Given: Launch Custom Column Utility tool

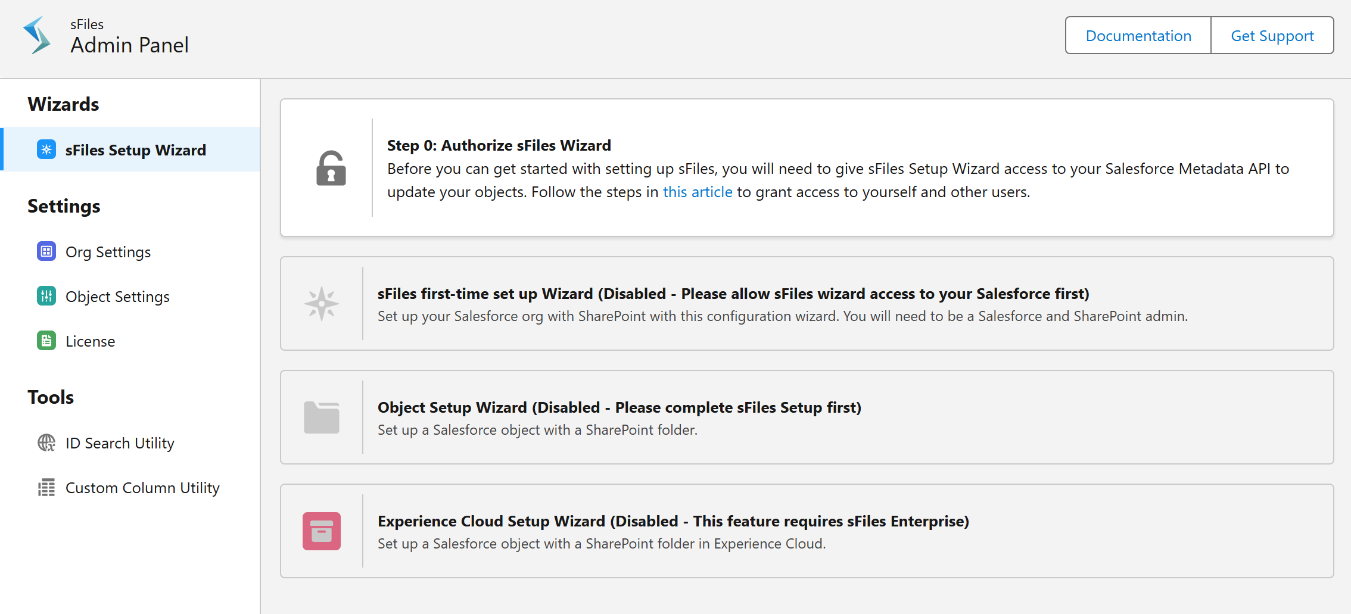Looking at the screenshot, I should coord(142,488).
